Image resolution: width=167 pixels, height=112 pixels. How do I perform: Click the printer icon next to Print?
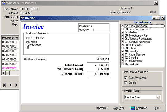(116, 108)
